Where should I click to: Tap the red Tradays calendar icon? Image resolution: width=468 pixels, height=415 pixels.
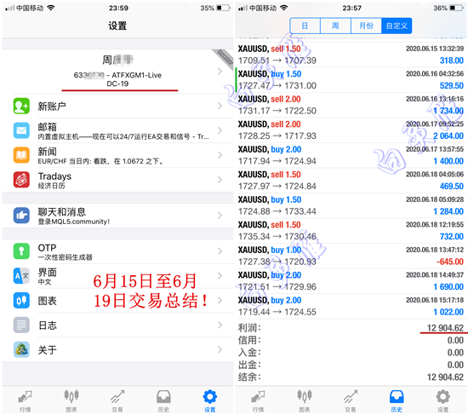point(21,180)
